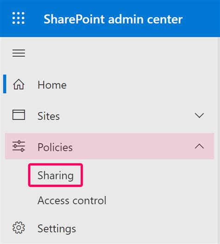Click the Home house icon
Image resolution: width=220 pixels, height=244 pixels.
pos(19,84)
